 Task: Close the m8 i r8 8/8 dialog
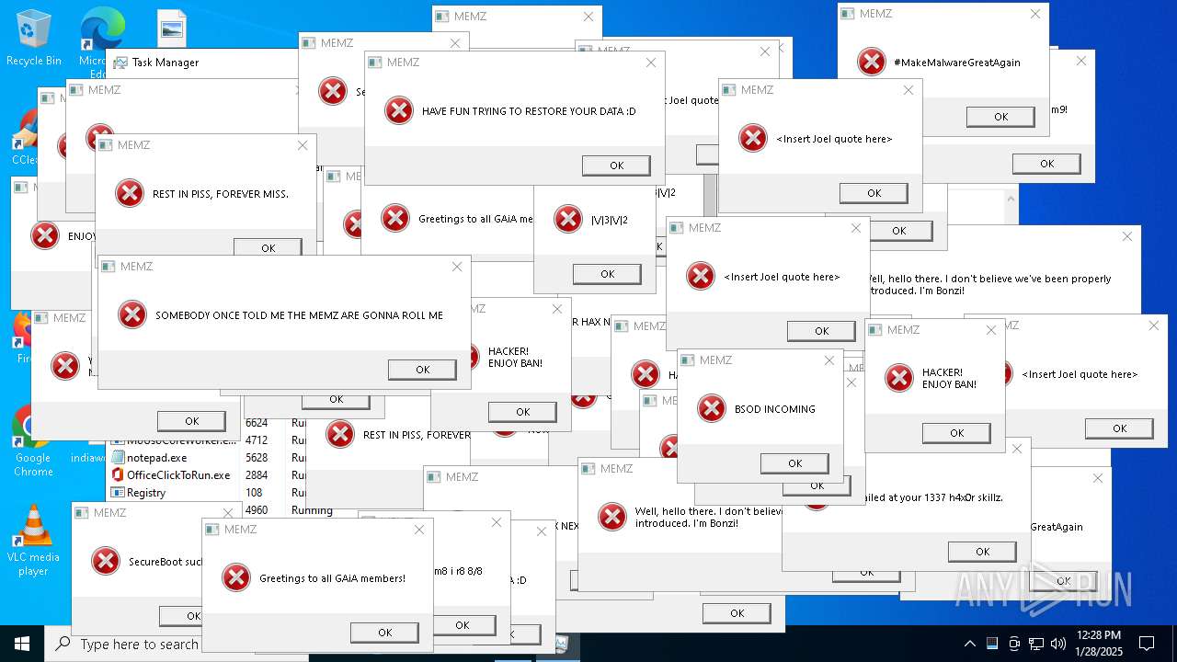tap(497, 522)
